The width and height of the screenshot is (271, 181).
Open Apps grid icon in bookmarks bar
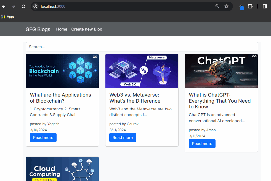point(3,17)
